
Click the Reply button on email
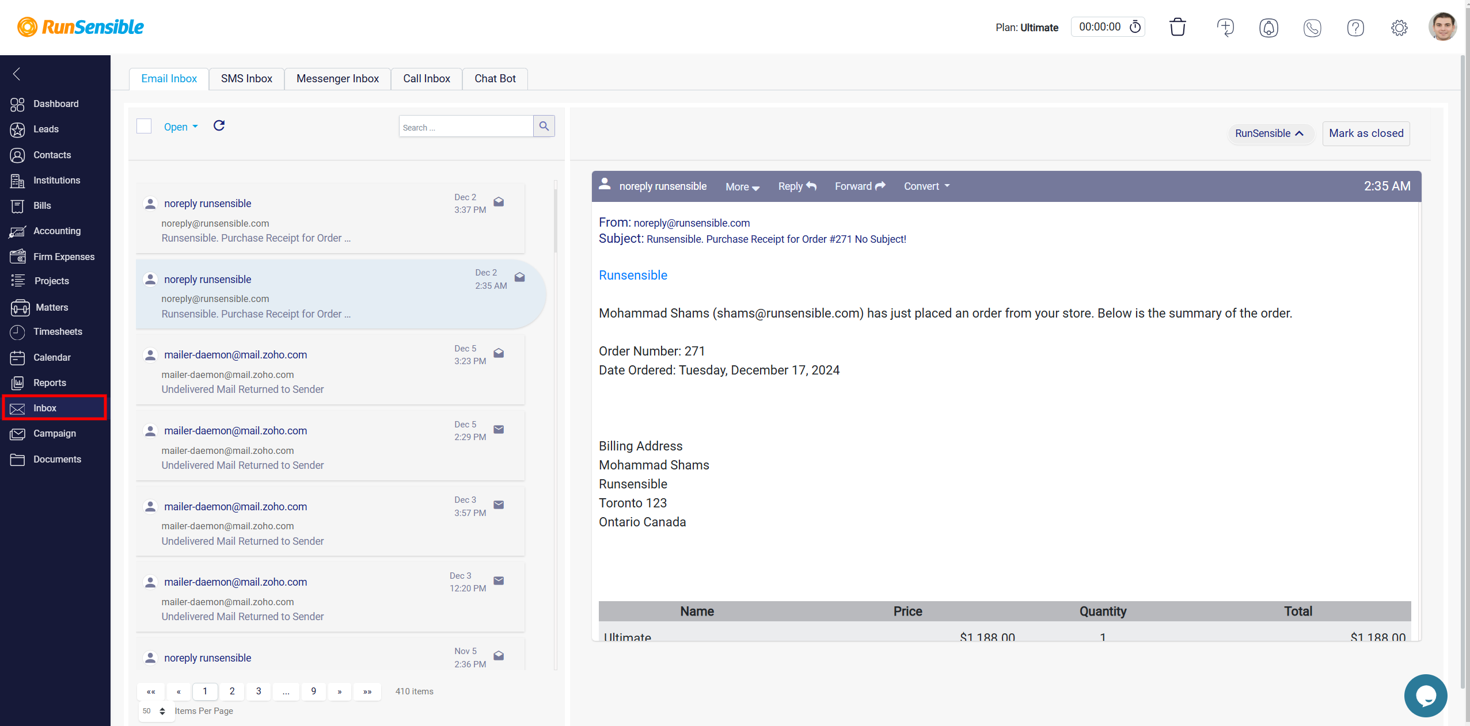pos(794,185)
